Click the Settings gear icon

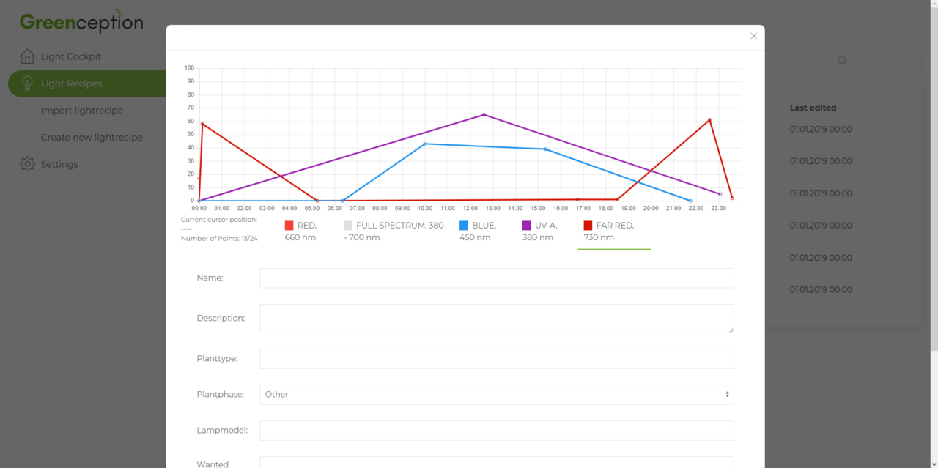coord(27,164)
